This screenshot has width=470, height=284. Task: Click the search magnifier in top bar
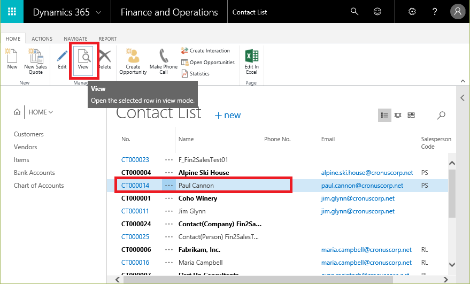pos(355,12)
